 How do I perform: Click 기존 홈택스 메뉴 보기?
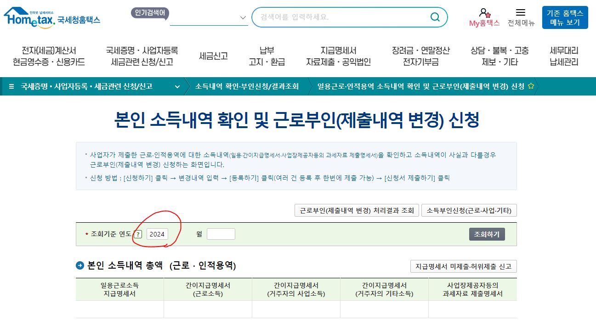[x=564, y=17]
